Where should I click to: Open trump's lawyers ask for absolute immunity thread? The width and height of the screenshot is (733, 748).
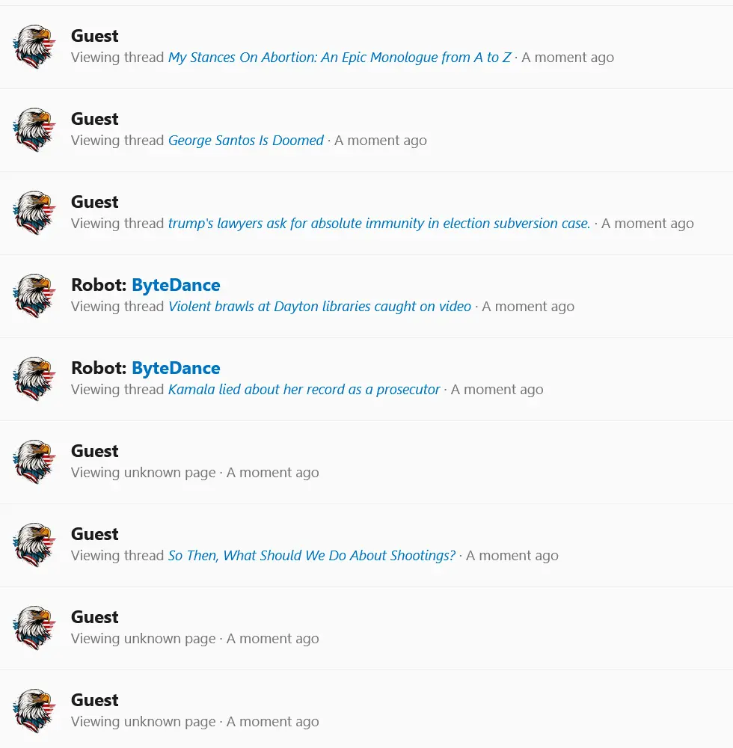(379, 223)
